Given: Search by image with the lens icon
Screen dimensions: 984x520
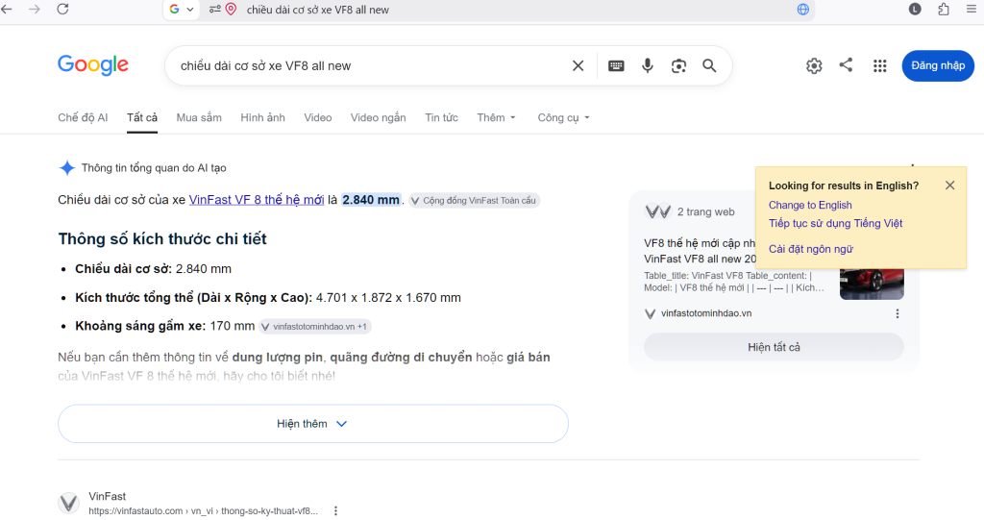Looking at the screenshot, I should point(678,65).
